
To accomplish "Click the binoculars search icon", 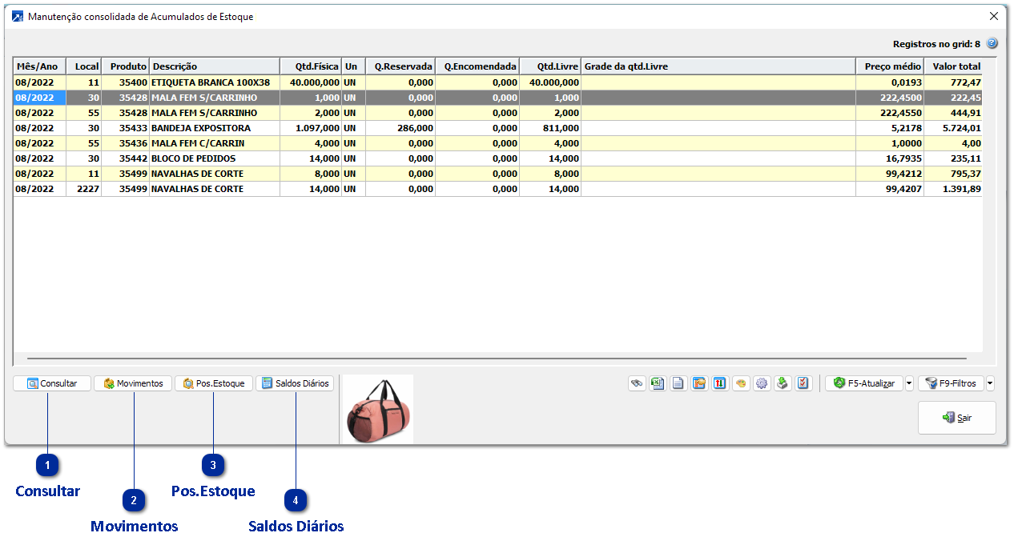I will [x=637, y=383].
